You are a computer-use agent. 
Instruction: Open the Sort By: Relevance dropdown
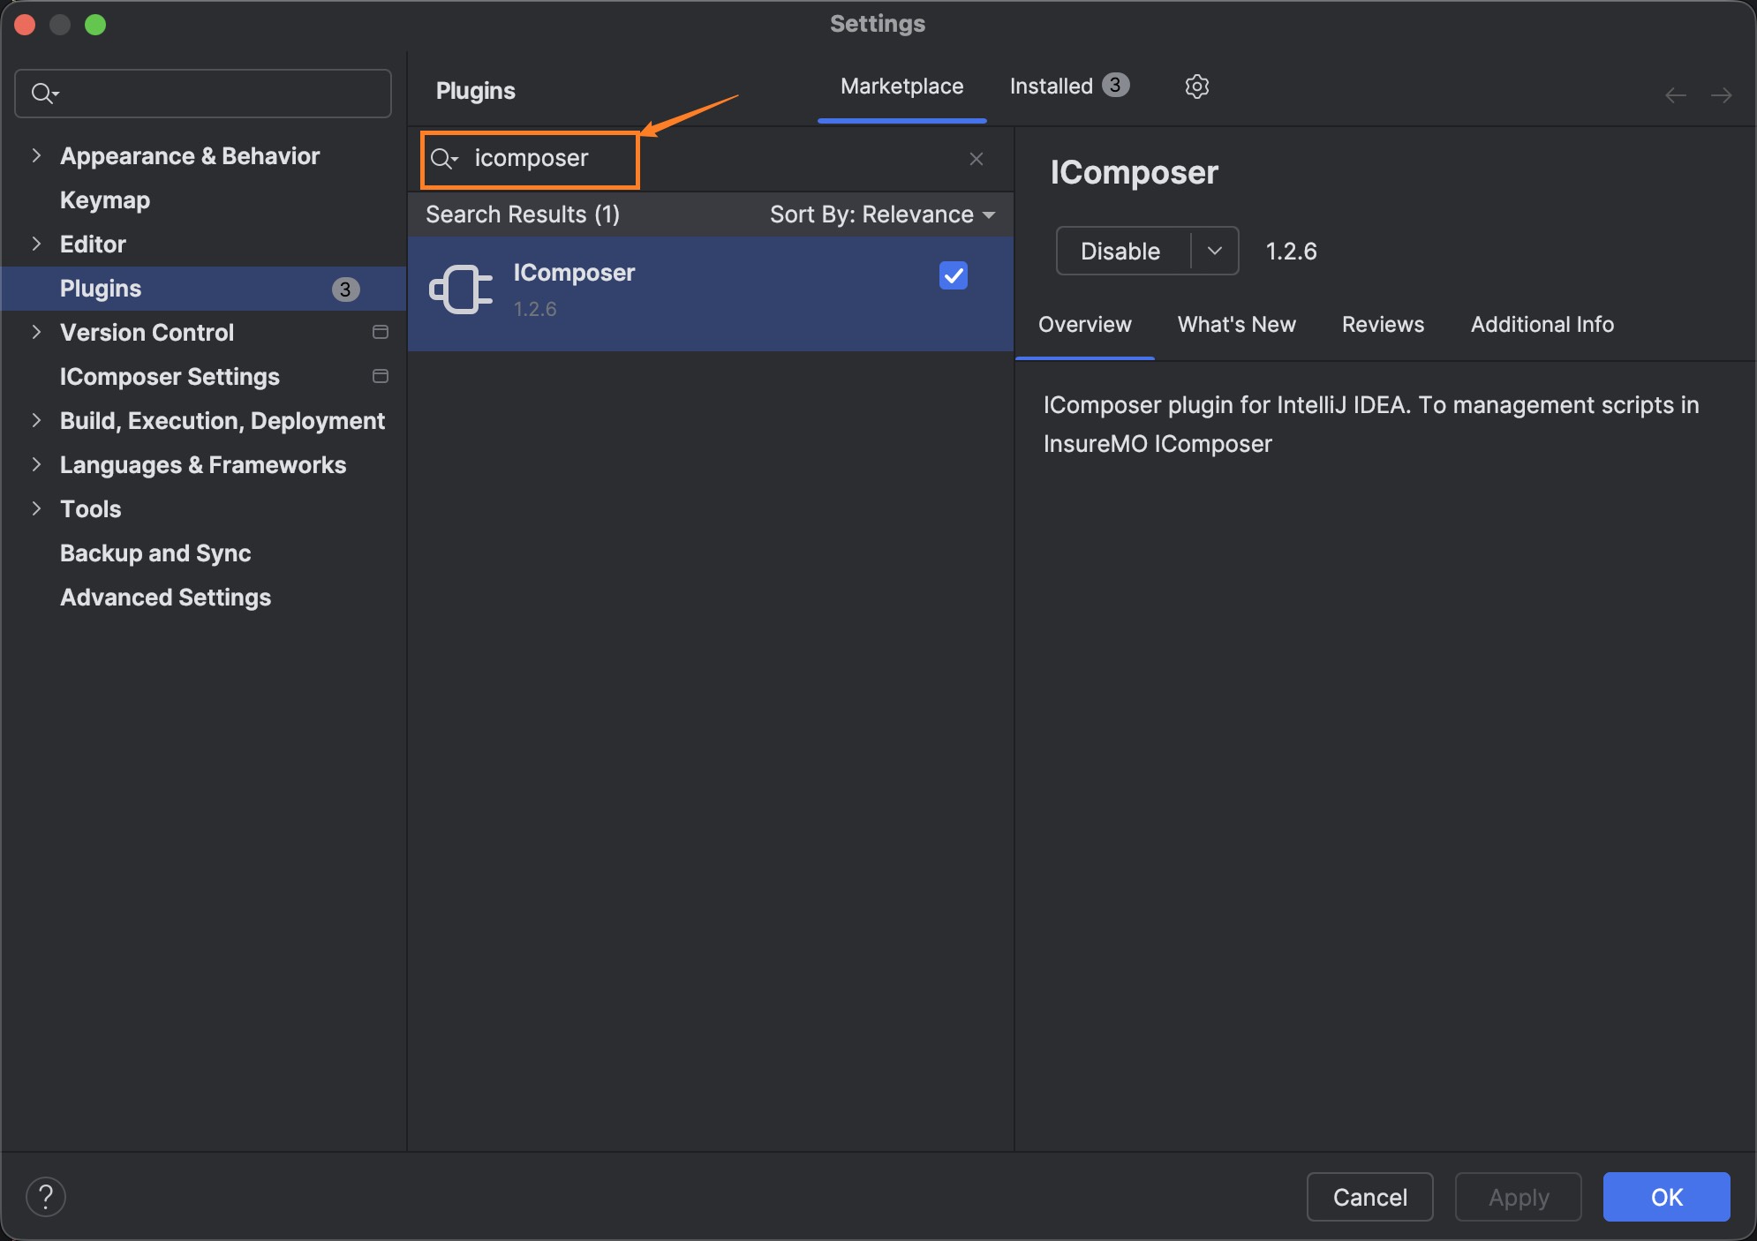[x=882, y=214]
